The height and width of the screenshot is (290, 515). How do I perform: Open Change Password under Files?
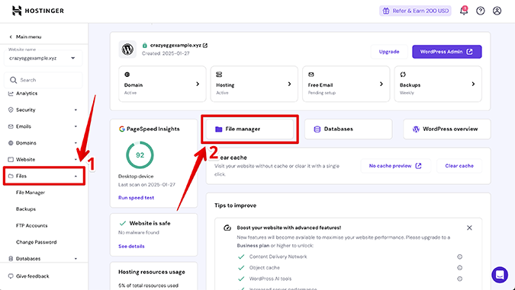(36, 242)
